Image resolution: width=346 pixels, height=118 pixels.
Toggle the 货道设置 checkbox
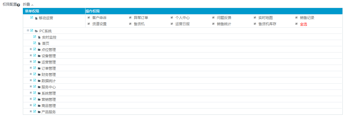pos(89,24)
